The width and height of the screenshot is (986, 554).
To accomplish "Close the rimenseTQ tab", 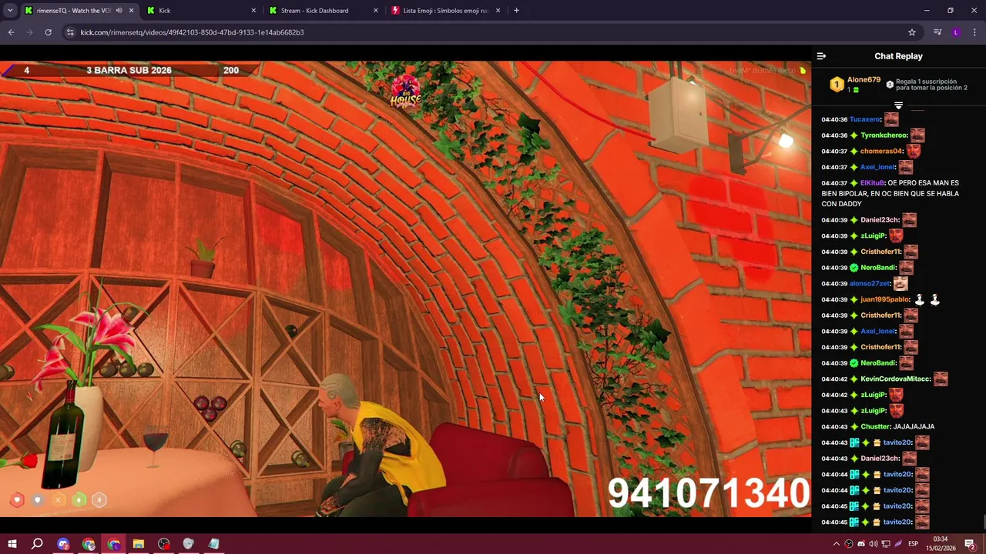I will [x=131, y=11].
